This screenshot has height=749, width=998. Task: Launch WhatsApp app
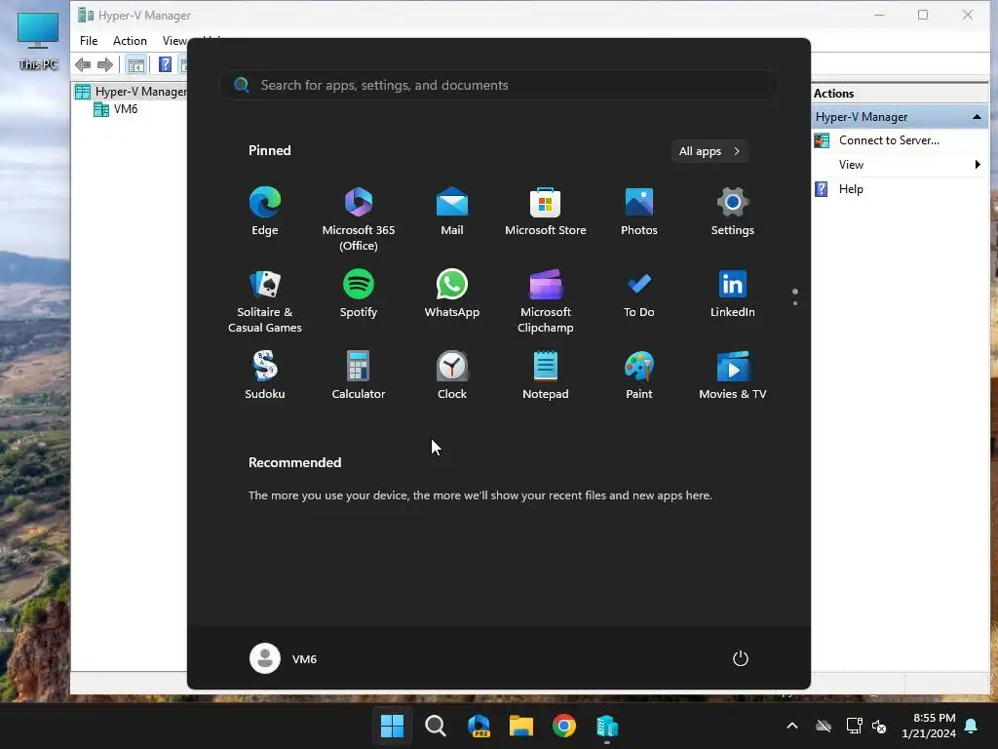click(x=452, y=294)
